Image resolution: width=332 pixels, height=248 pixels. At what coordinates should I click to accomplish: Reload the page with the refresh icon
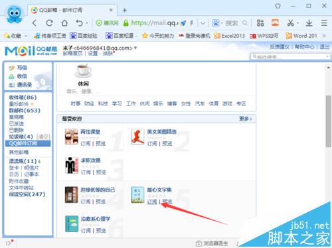click(x=49, y=23)
